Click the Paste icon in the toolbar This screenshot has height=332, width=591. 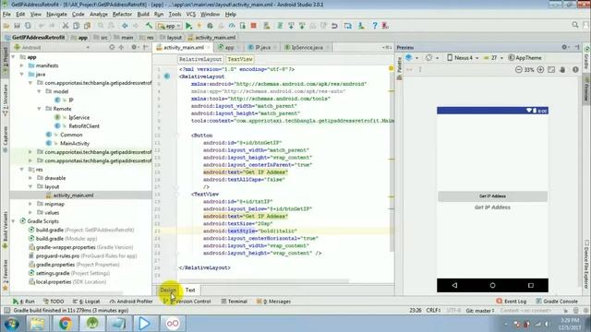tap(87, 26)
